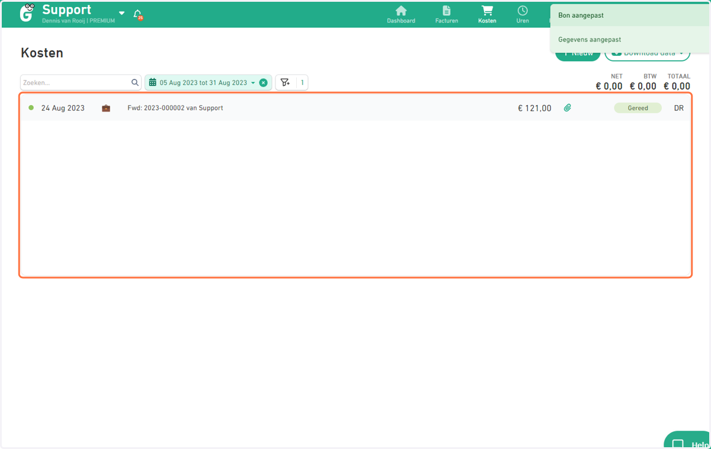The height and width of the screenshot is (449, 711).
Task: Click the amount € 121,00
Action: [534, 108]
